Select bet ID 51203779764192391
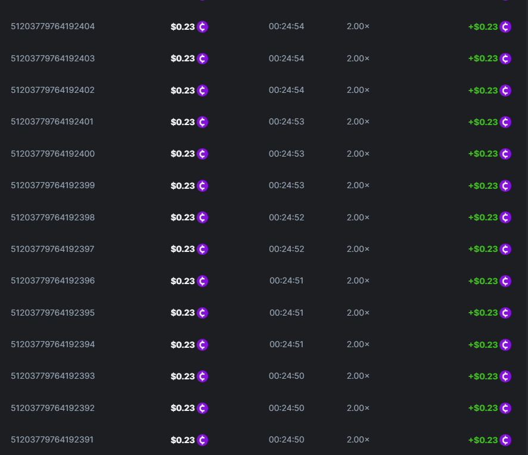 pyautogui.click(x=52, y=440)
